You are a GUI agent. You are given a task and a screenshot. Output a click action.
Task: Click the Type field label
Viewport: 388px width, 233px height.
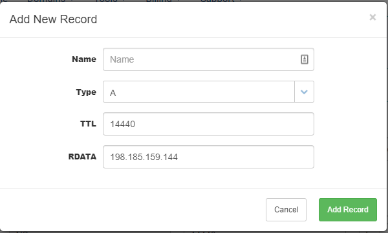point(86,92)
